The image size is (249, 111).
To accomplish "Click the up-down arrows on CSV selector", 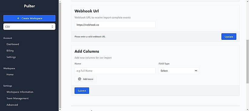I will [x=52, y=27].
